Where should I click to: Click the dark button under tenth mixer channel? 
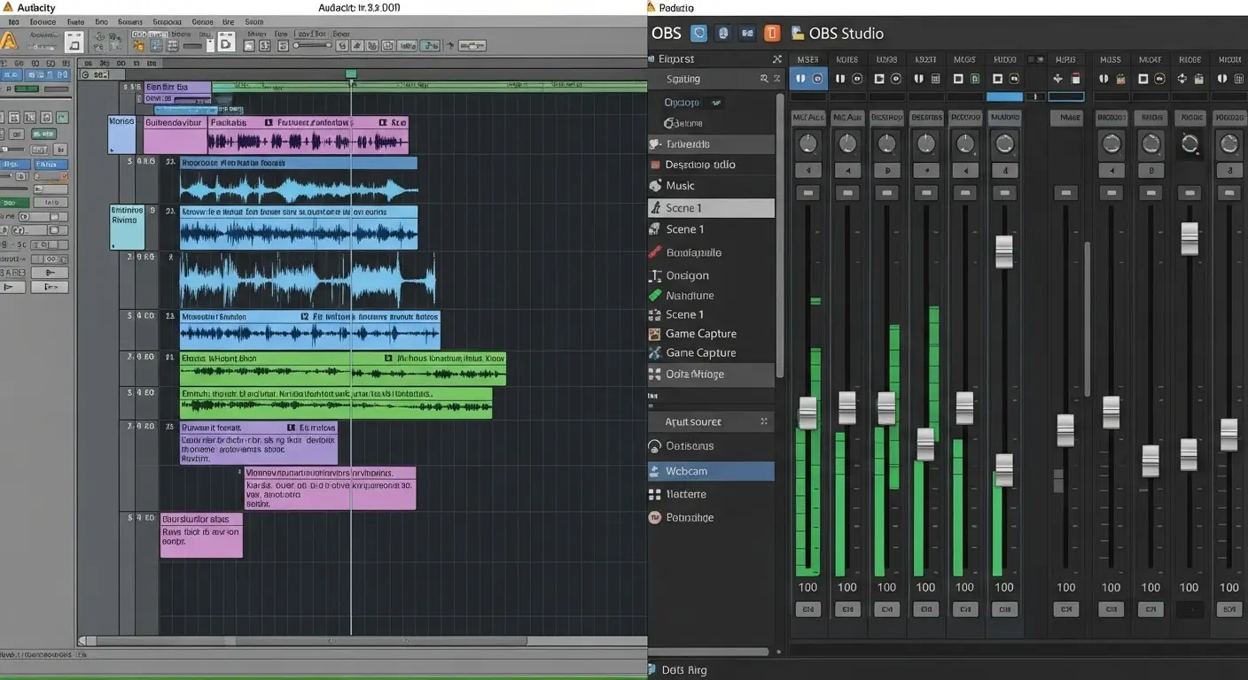1189,609
